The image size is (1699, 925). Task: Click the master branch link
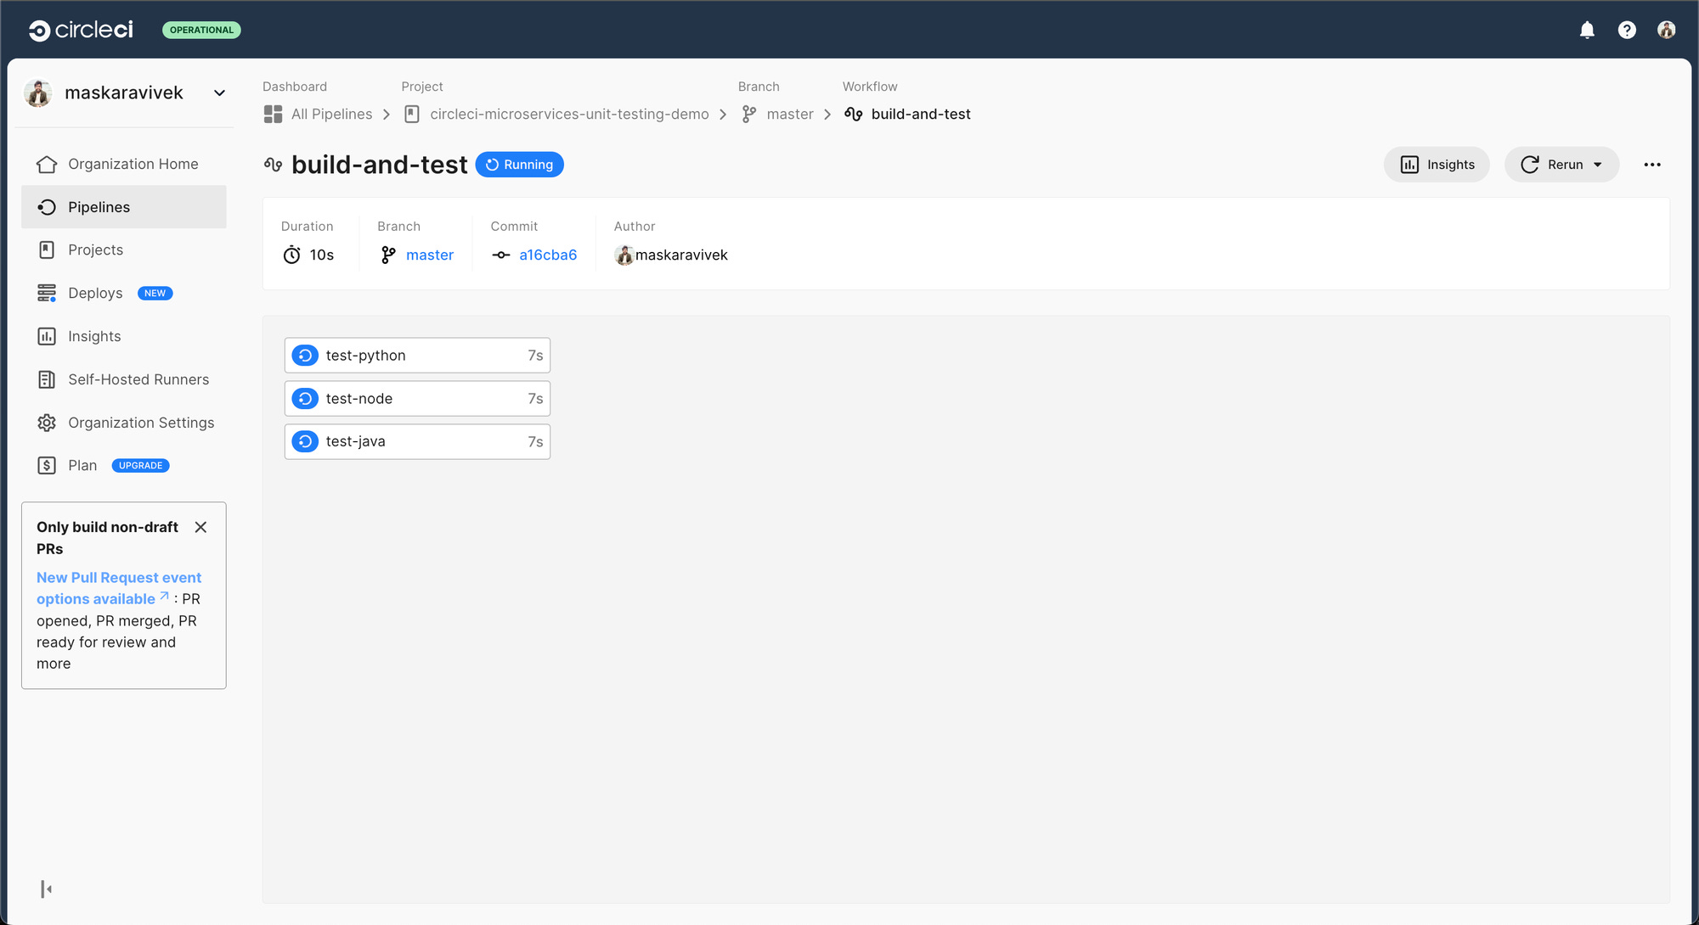coord(429,255)
